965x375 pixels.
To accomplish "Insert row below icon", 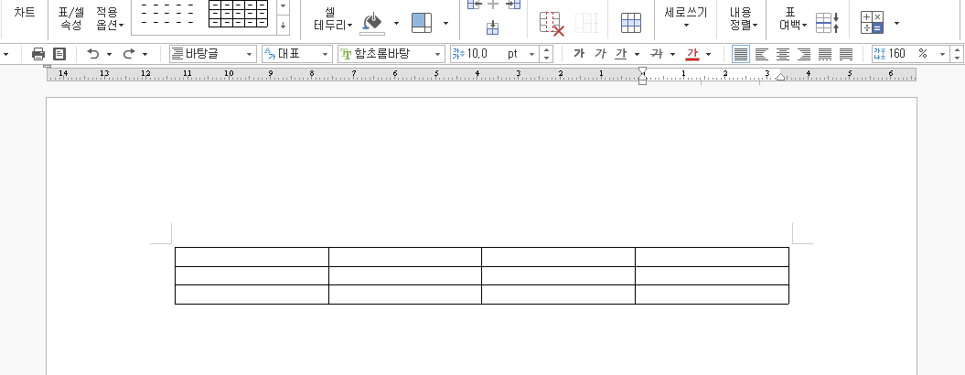I will click(492, 27).
